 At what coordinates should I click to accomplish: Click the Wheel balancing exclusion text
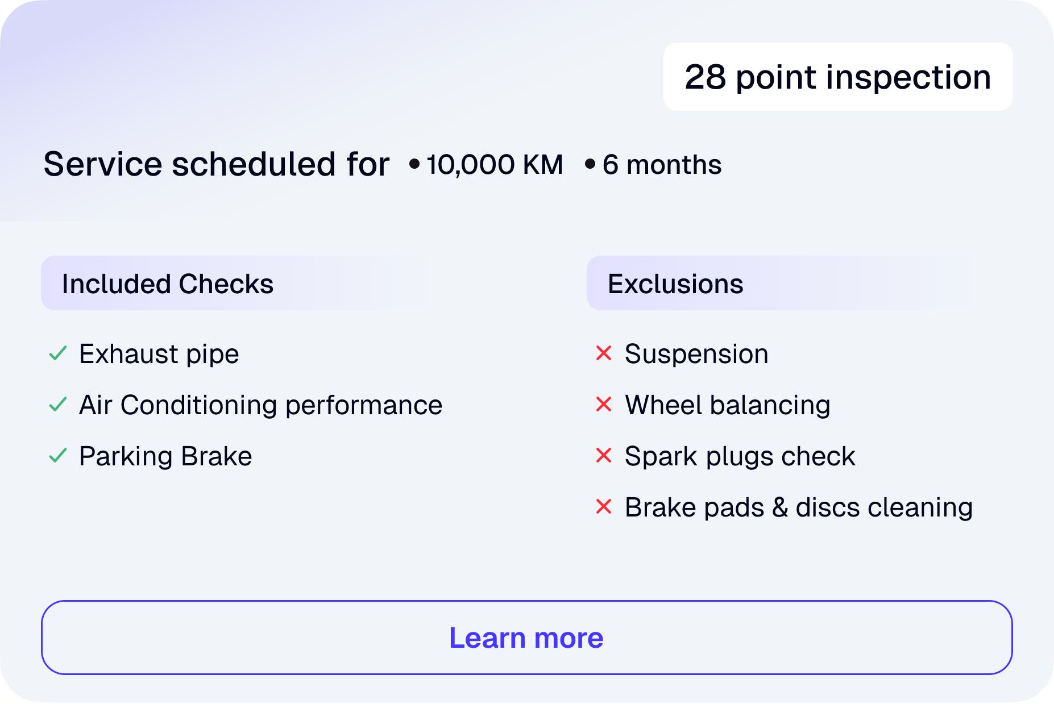coord(728,405)
